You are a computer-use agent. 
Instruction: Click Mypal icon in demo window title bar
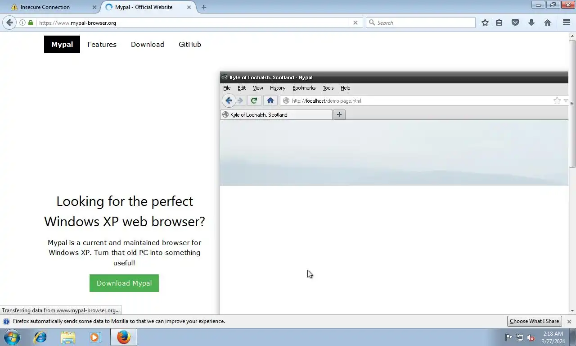coord(225,77)
